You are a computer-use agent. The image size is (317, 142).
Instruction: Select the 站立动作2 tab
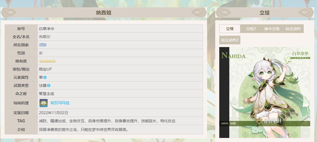click(x=230, y=40)
